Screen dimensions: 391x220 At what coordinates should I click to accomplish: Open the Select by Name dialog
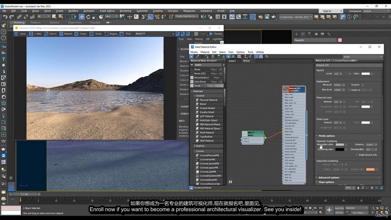pos(61,17)
